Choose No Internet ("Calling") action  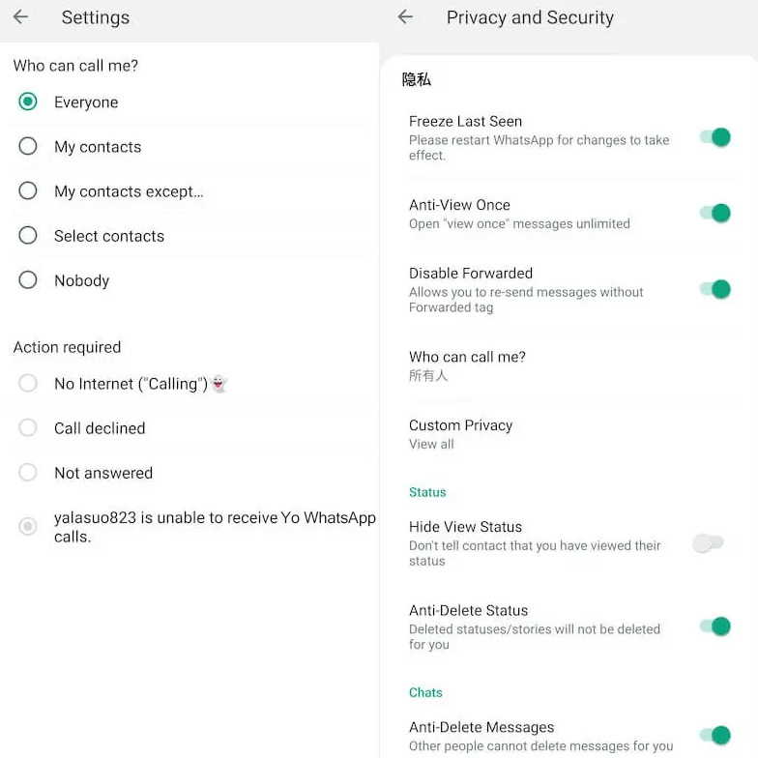[28, 383]
